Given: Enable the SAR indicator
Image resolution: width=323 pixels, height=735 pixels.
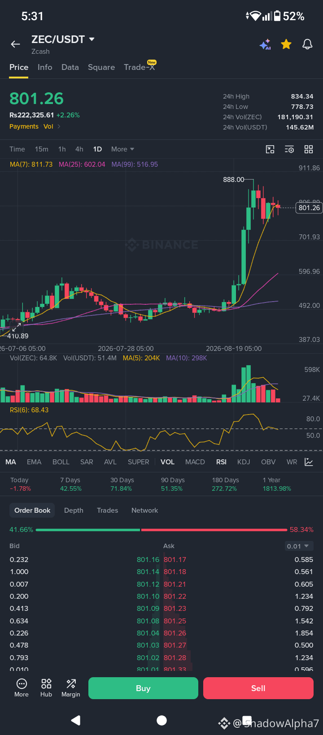Looking at the screenshot, I should pyautogui.click(x=87, y=462).
